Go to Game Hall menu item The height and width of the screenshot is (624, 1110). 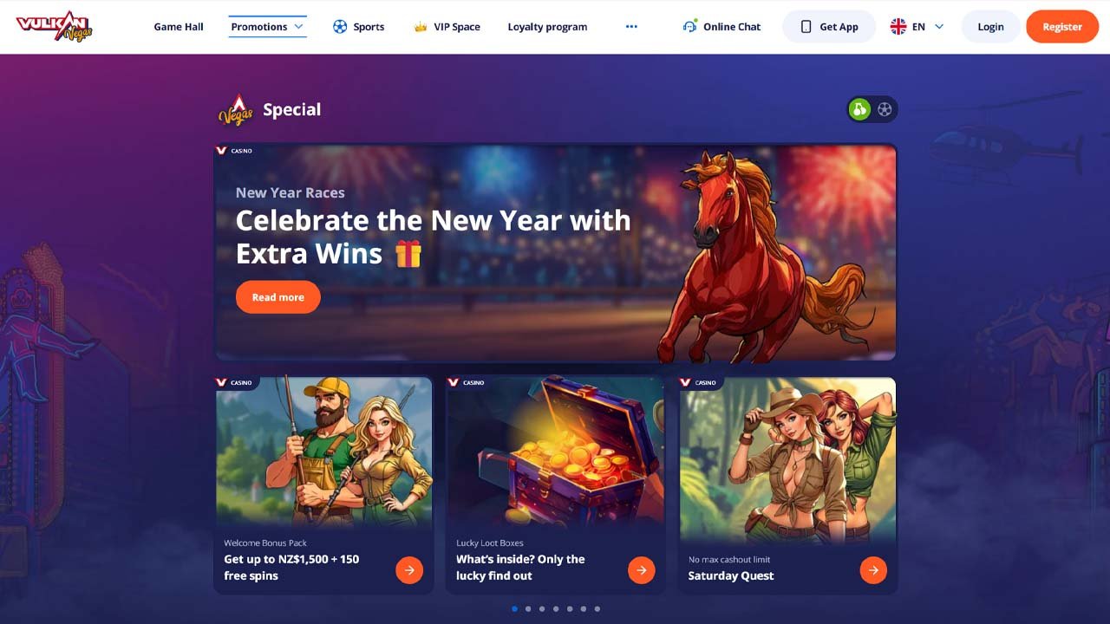pos(179,27)
